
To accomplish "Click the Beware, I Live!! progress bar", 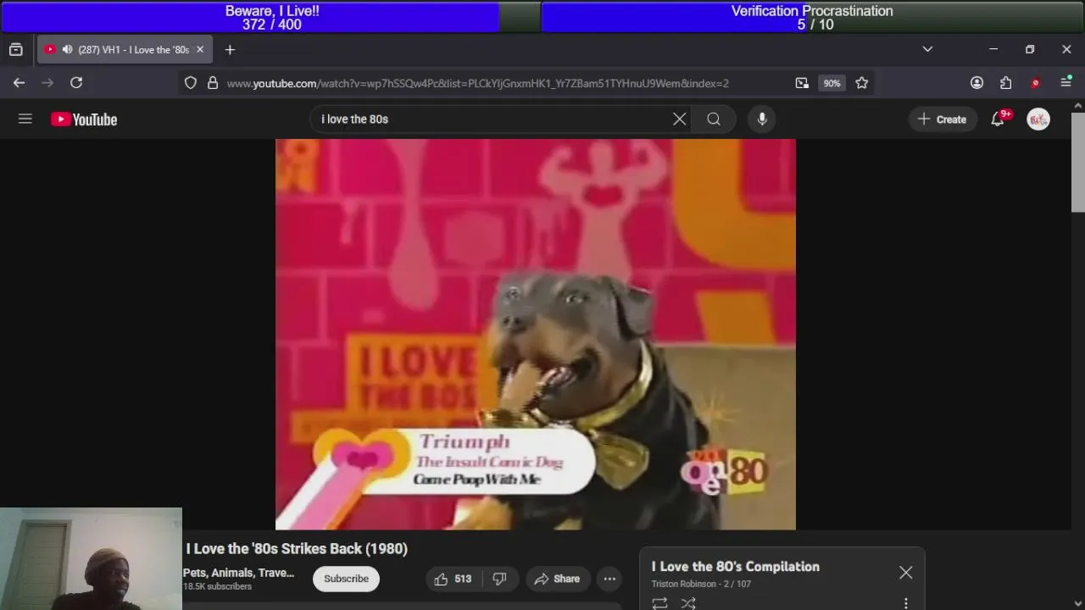I will 270,17.
